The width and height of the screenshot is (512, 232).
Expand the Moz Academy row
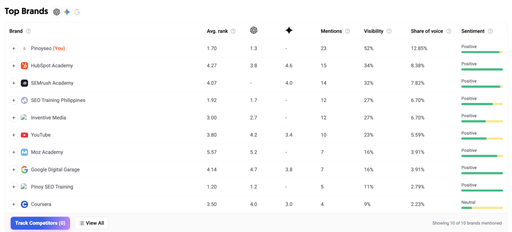(x=13, y=152)
